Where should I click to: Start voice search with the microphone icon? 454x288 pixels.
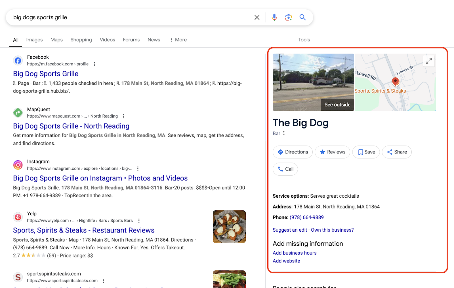274,18
